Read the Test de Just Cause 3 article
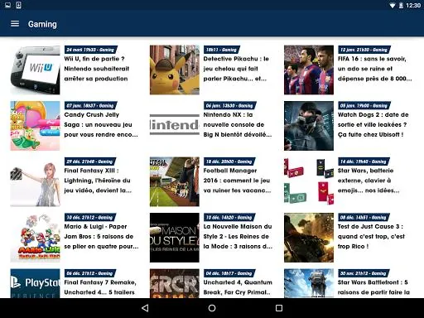The height and width of the screenshot is (318, 424). (x=371, y=237)
